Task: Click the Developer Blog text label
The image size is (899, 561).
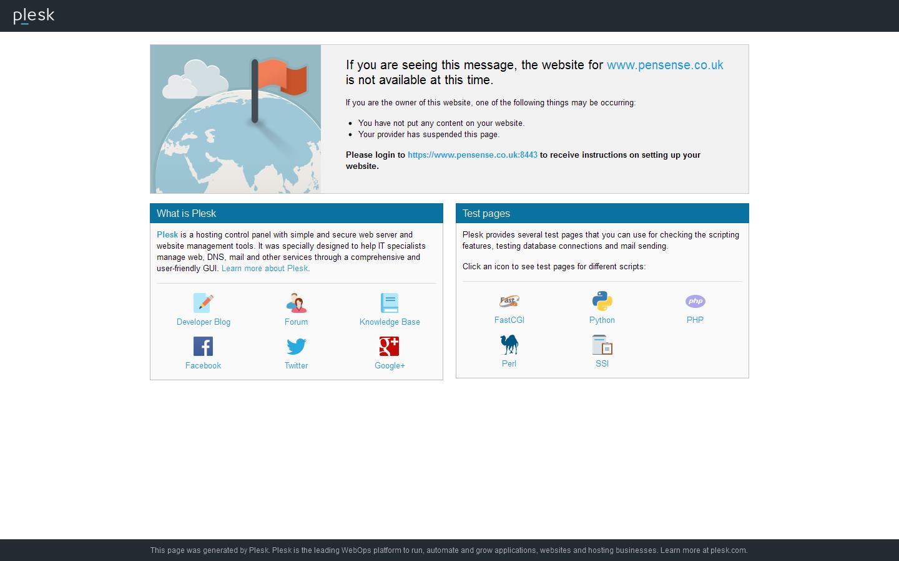Action: tap(203, 322)
